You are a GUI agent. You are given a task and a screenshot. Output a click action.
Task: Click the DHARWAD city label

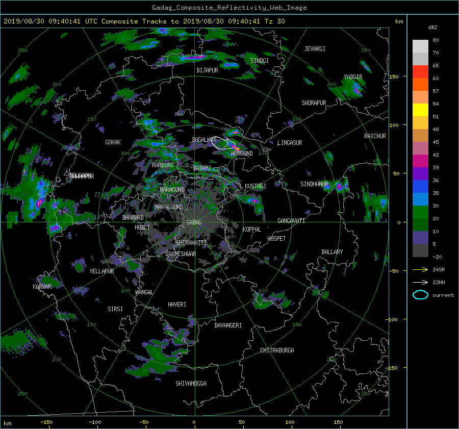click(133, 218)
